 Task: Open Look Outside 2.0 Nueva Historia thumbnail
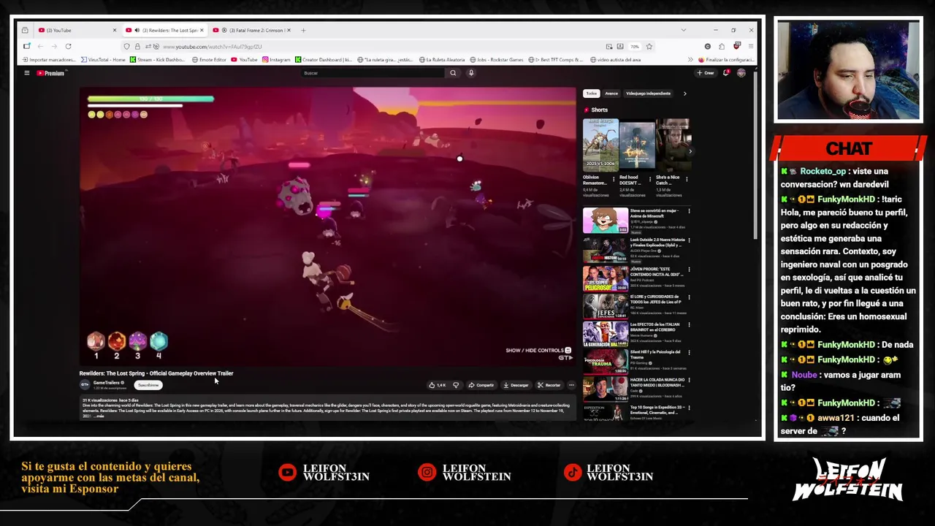tap(605, 248)
